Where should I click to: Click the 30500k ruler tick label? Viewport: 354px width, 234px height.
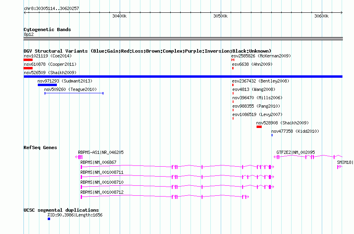[x=220, y=16]
